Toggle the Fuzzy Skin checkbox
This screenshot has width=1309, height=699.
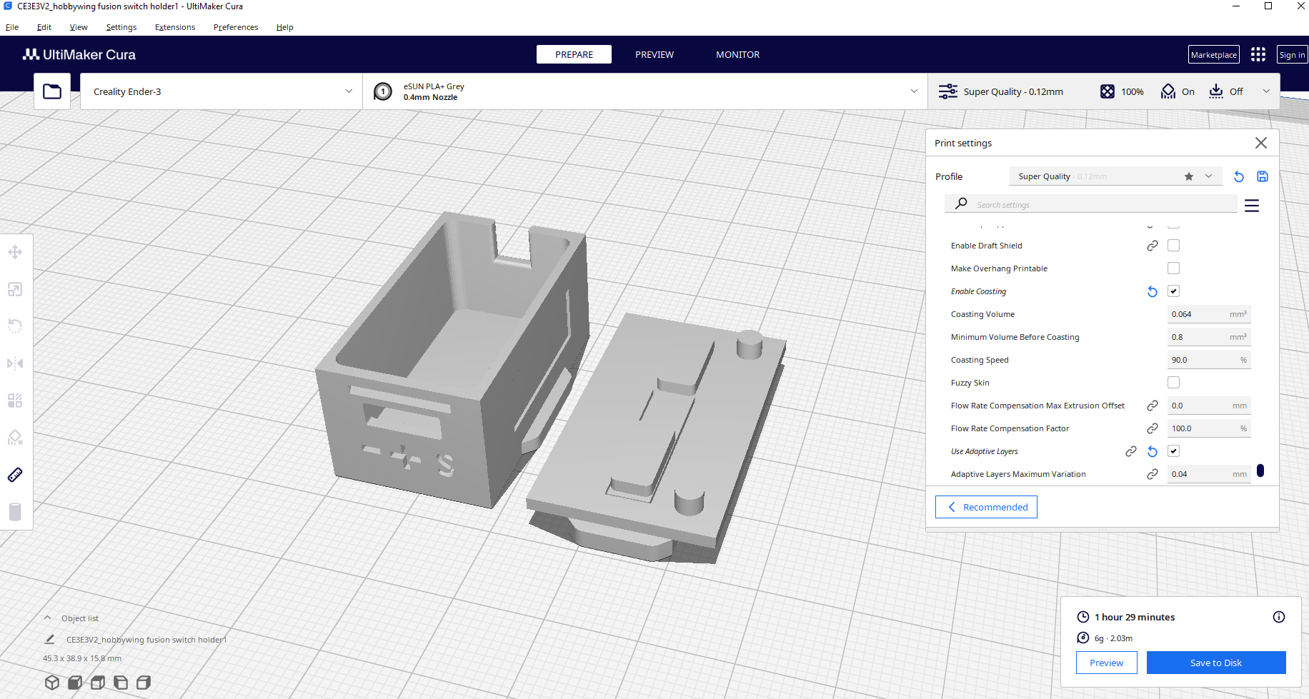1173,383
